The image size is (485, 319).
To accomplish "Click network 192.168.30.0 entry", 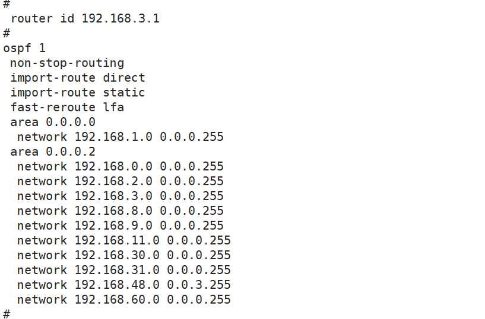I will [123, 255].
